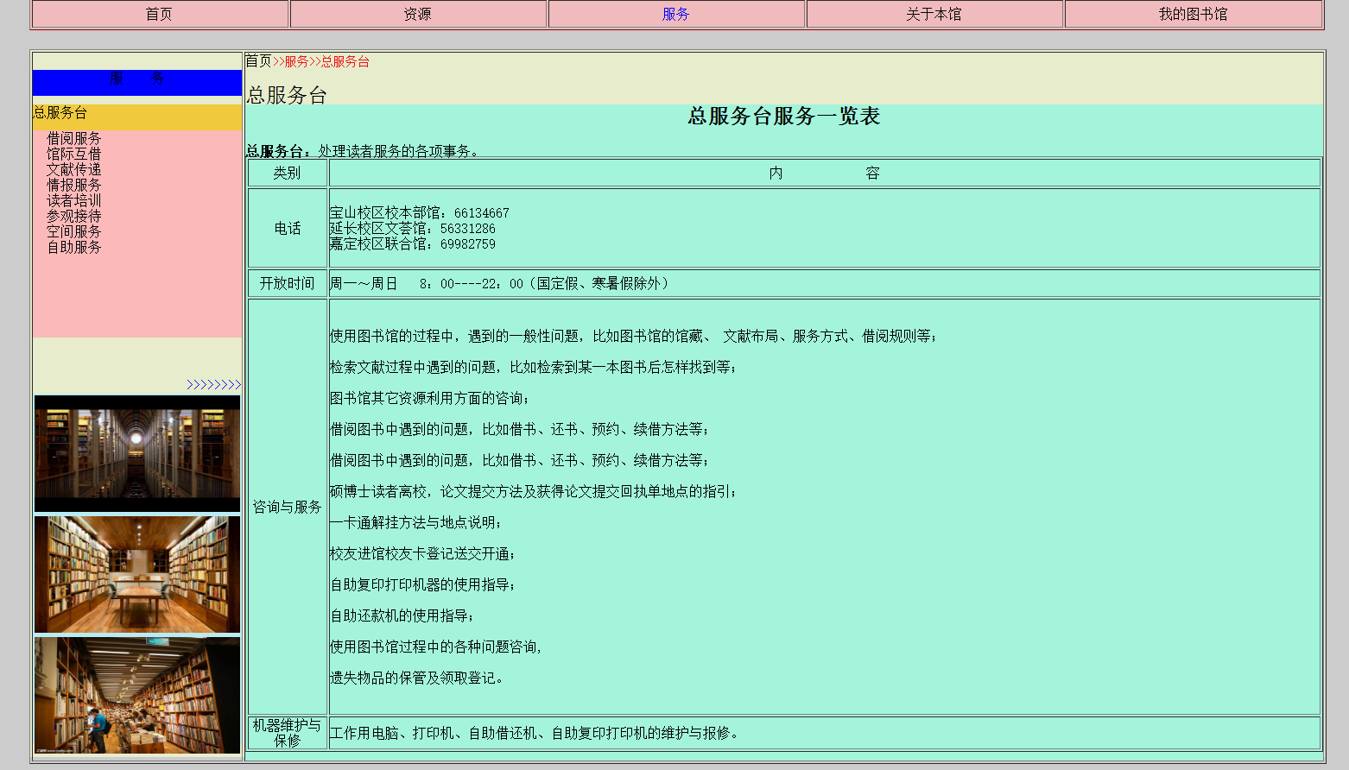Click the 自助还款机的使用指导 line
This screenshot has width=1349, height=770.
pos(402,615)
